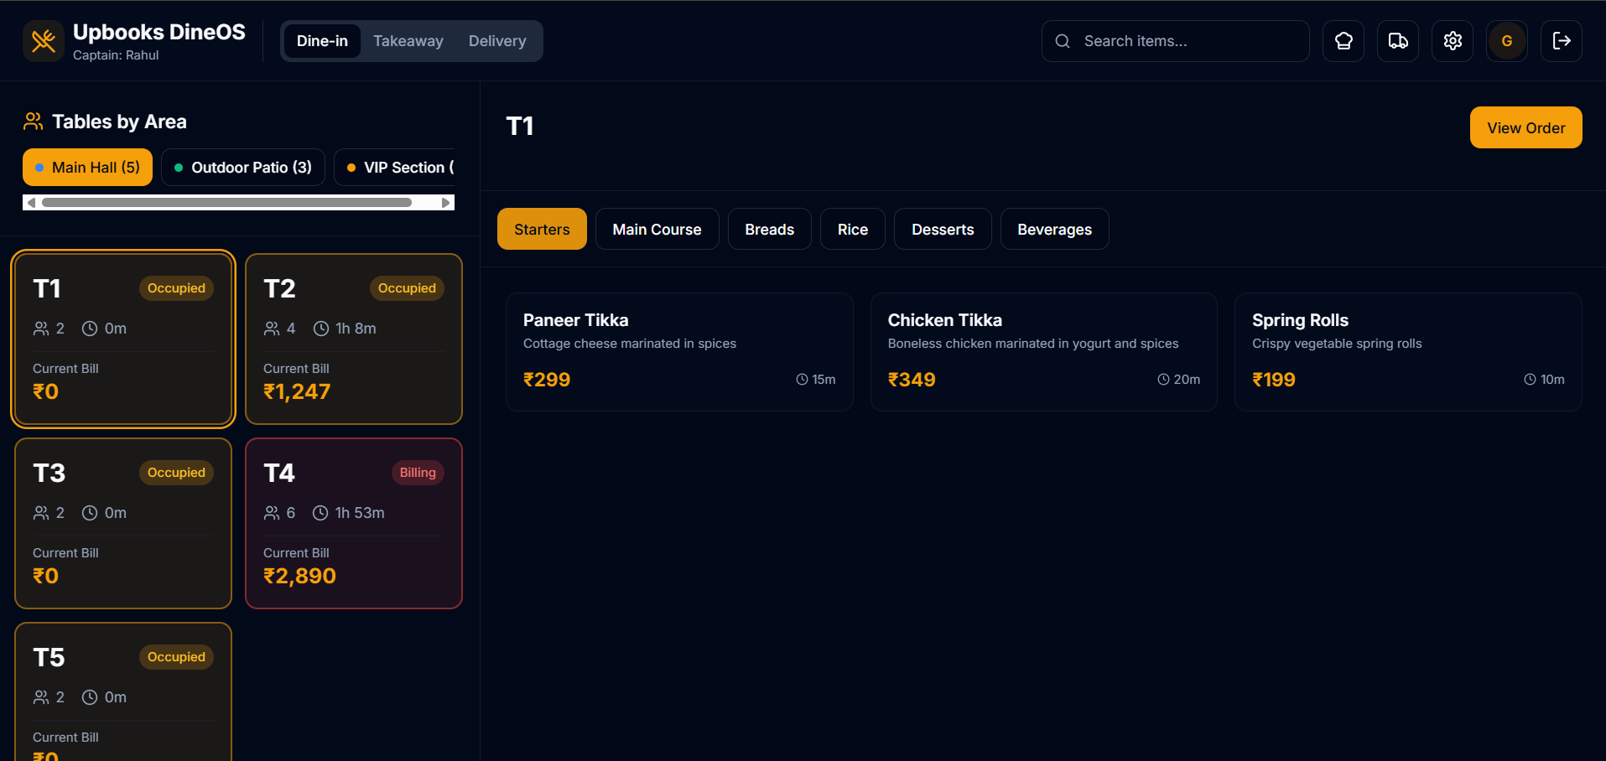Switch to Takeaway mode
This screenshot has height=761, width=1606.
click(408, 41)
